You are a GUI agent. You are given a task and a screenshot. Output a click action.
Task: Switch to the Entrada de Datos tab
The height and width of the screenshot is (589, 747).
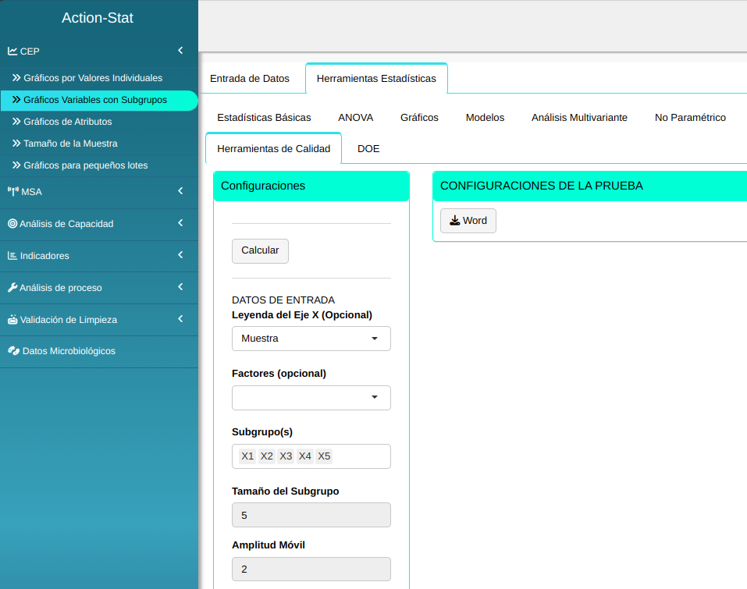click(x=250, y=79)
